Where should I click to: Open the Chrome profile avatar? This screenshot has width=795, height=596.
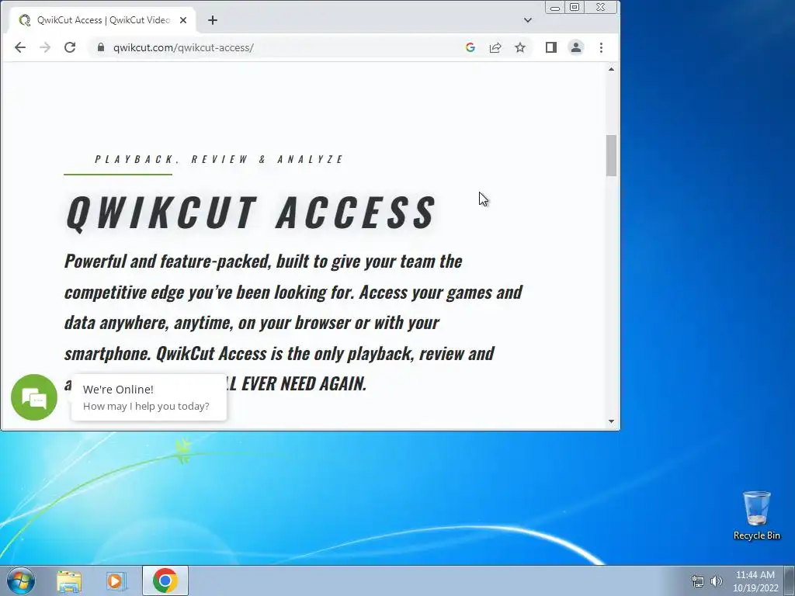576,47
